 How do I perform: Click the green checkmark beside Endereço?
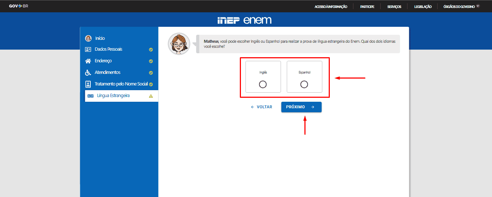click(151, 61)
